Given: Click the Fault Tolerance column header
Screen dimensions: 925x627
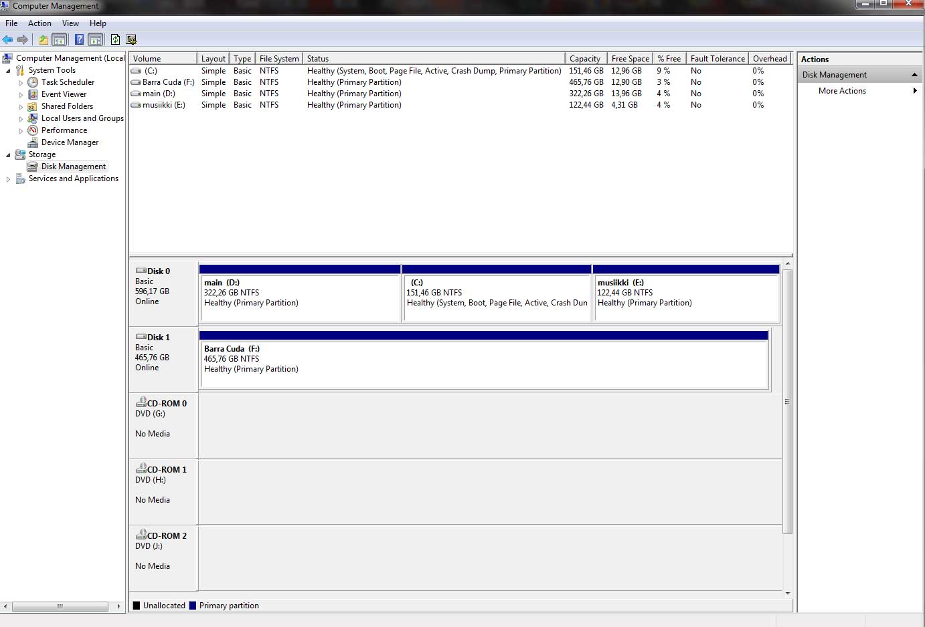Looking at the screenshot, I should tap(718, 59).
